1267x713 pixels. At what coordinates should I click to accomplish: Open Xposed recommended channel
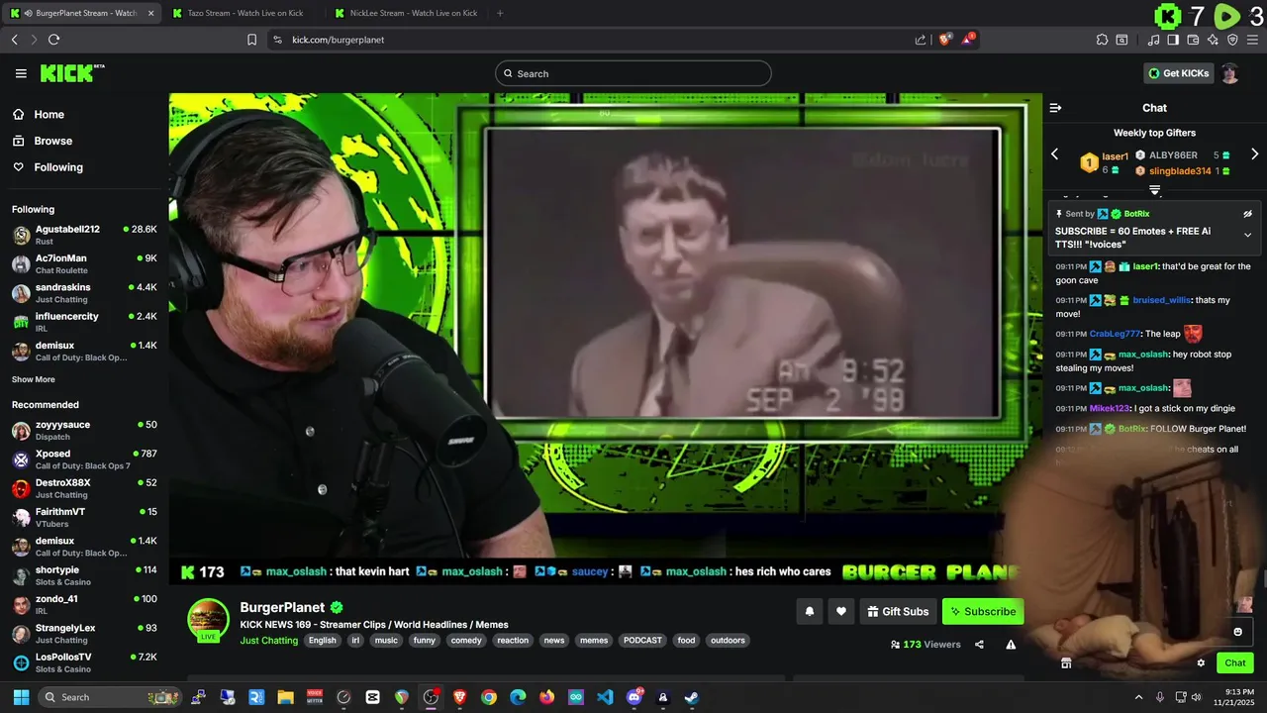point(84,459)
